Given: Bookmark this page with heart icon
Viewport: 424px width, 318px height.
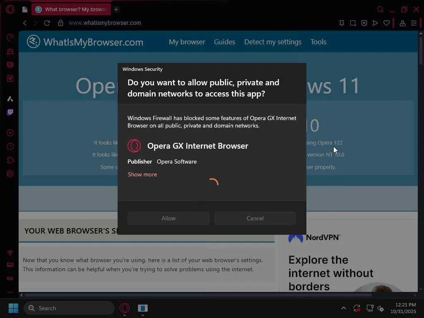Looking at the screenshot, I should 386,23.
